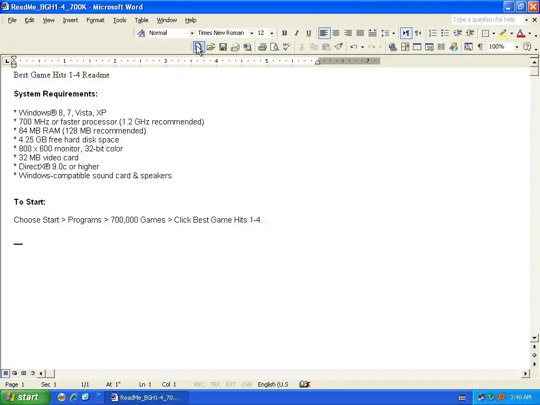Open the Styles and Formatting pane
Image resolution: width=540 pixels, height=405 pixels.
point(141,33)
